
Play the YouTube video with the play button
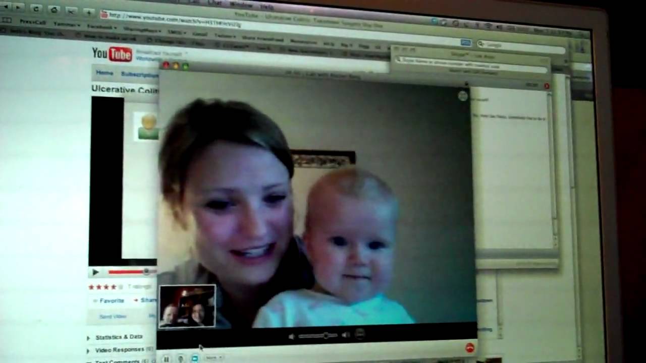coord(96,272)
